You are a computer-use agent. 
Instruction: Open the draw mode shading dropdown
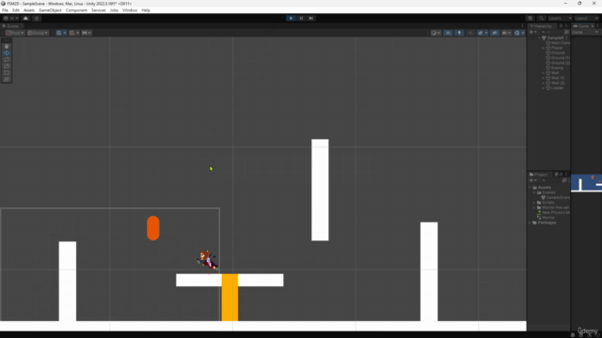pyautogui.click(x=436, y=33)
